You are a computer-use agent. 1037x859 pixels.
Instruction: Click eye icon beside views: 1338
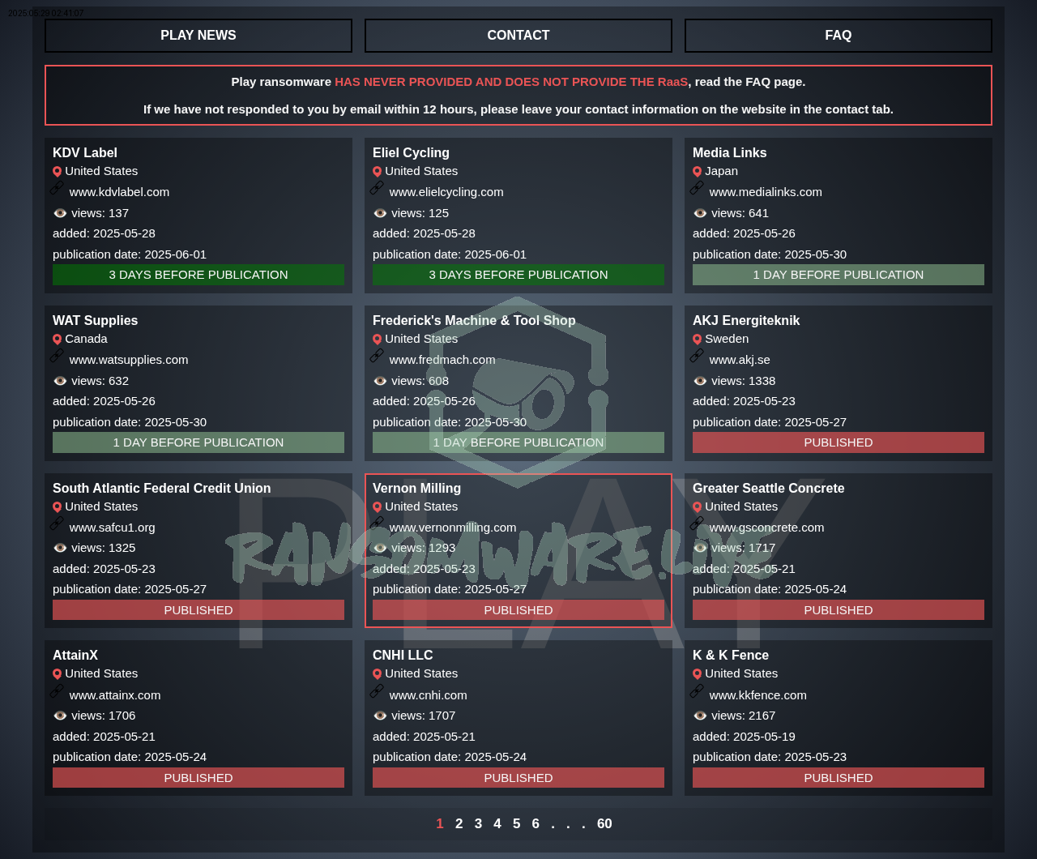[700, 381]
